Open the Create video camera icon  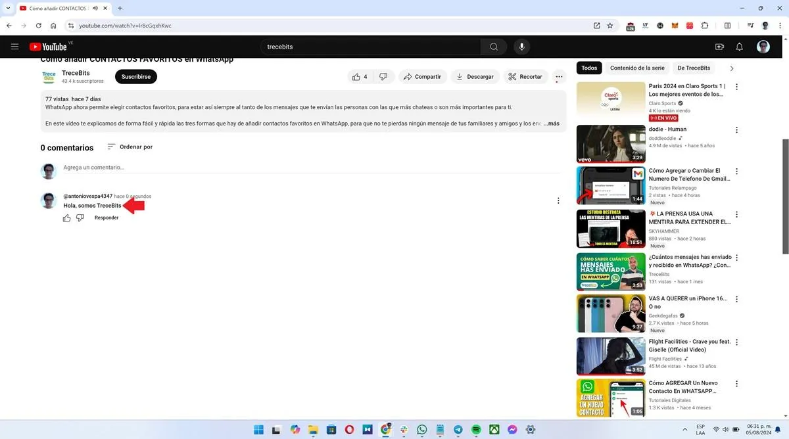[719, 47]
